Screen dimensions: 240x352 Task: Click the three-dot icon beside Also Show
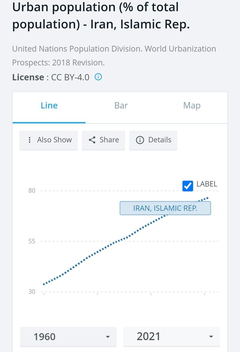[29, 140]
